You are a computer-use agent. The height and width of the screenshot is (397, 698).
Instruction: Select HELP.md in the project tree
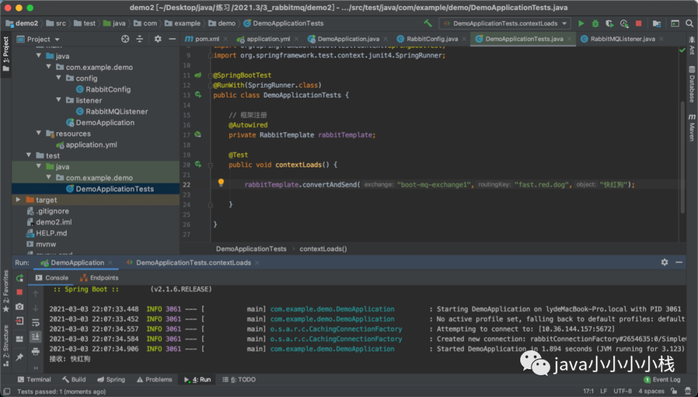(x=51, y=233)
